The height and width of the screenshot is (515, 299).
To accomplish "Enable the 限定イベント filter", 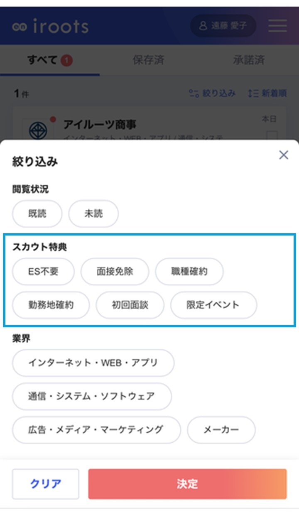I will tap(213, 305).
